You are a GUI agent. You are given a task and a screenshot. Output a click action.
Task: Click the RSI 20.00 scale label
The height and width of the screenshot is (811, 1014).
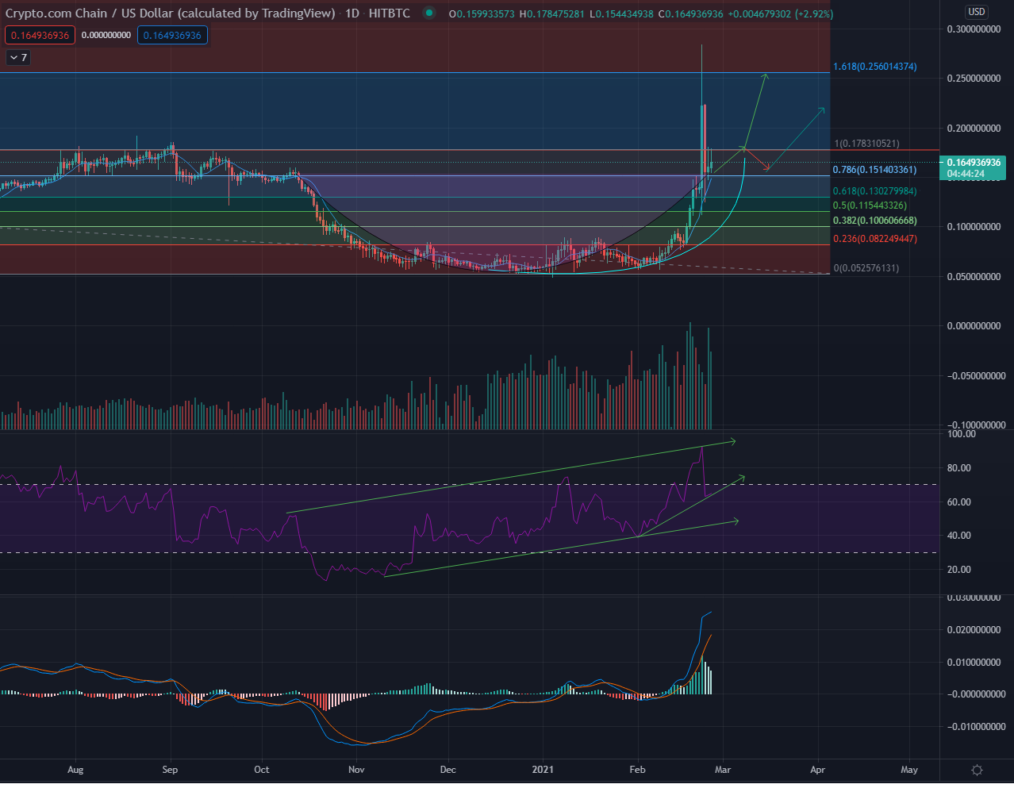tap(958, 570)
